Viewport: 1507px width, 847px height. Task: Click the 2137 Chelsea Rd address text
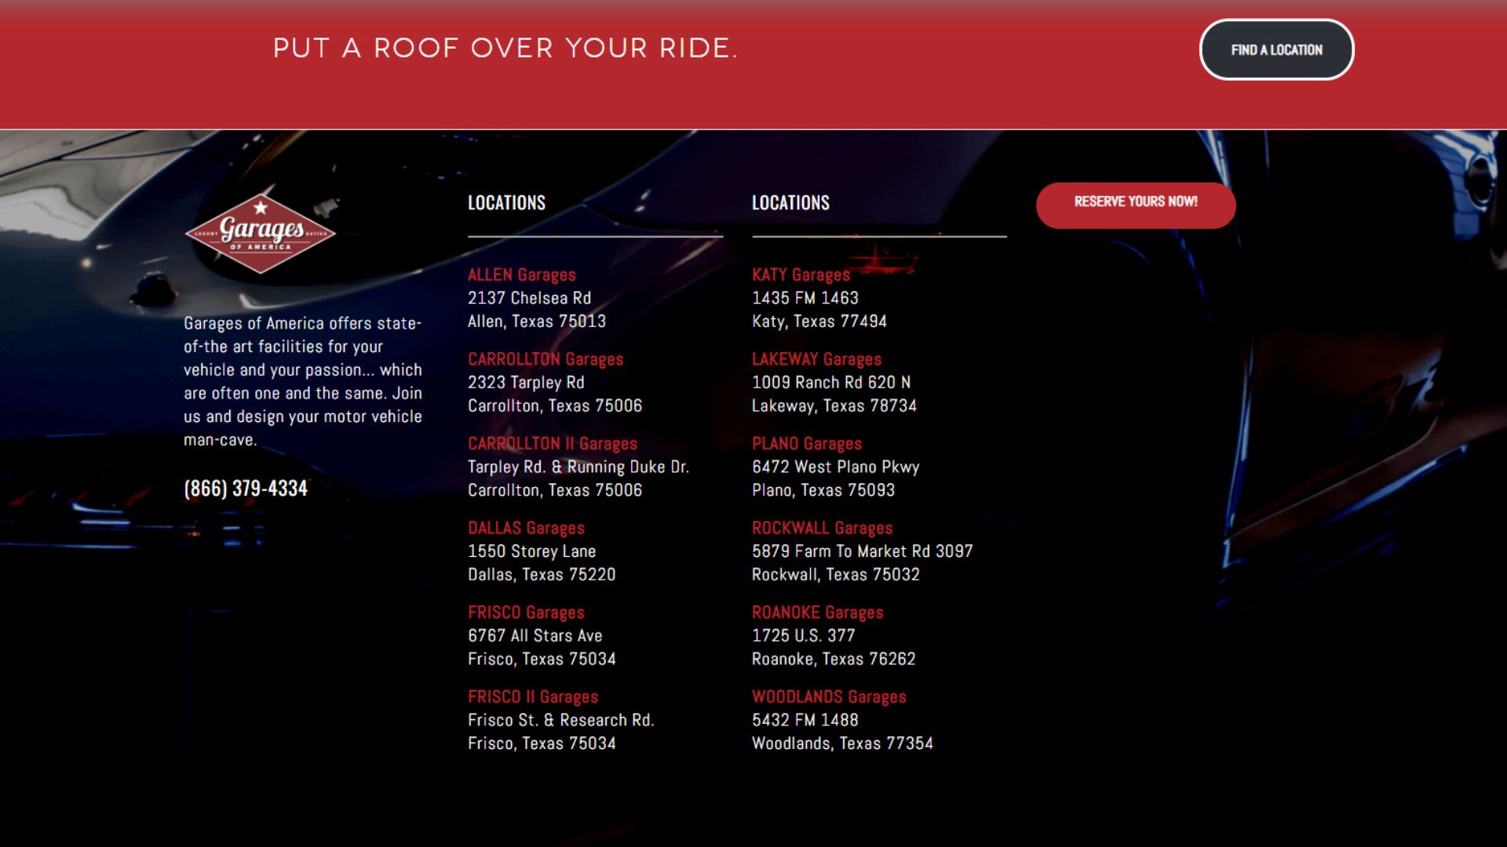click(x=529, y=298)
